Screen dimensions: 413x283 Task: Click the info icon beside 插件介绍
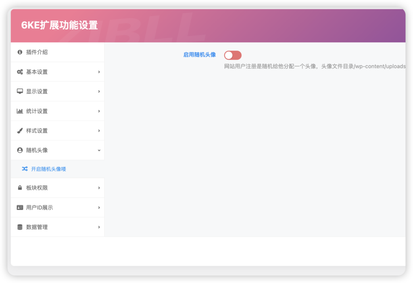click(x=20, y=52)
